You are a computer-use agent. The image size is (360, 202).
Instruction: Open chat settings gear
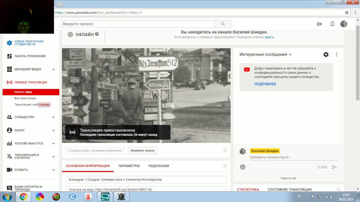point(326,55)
